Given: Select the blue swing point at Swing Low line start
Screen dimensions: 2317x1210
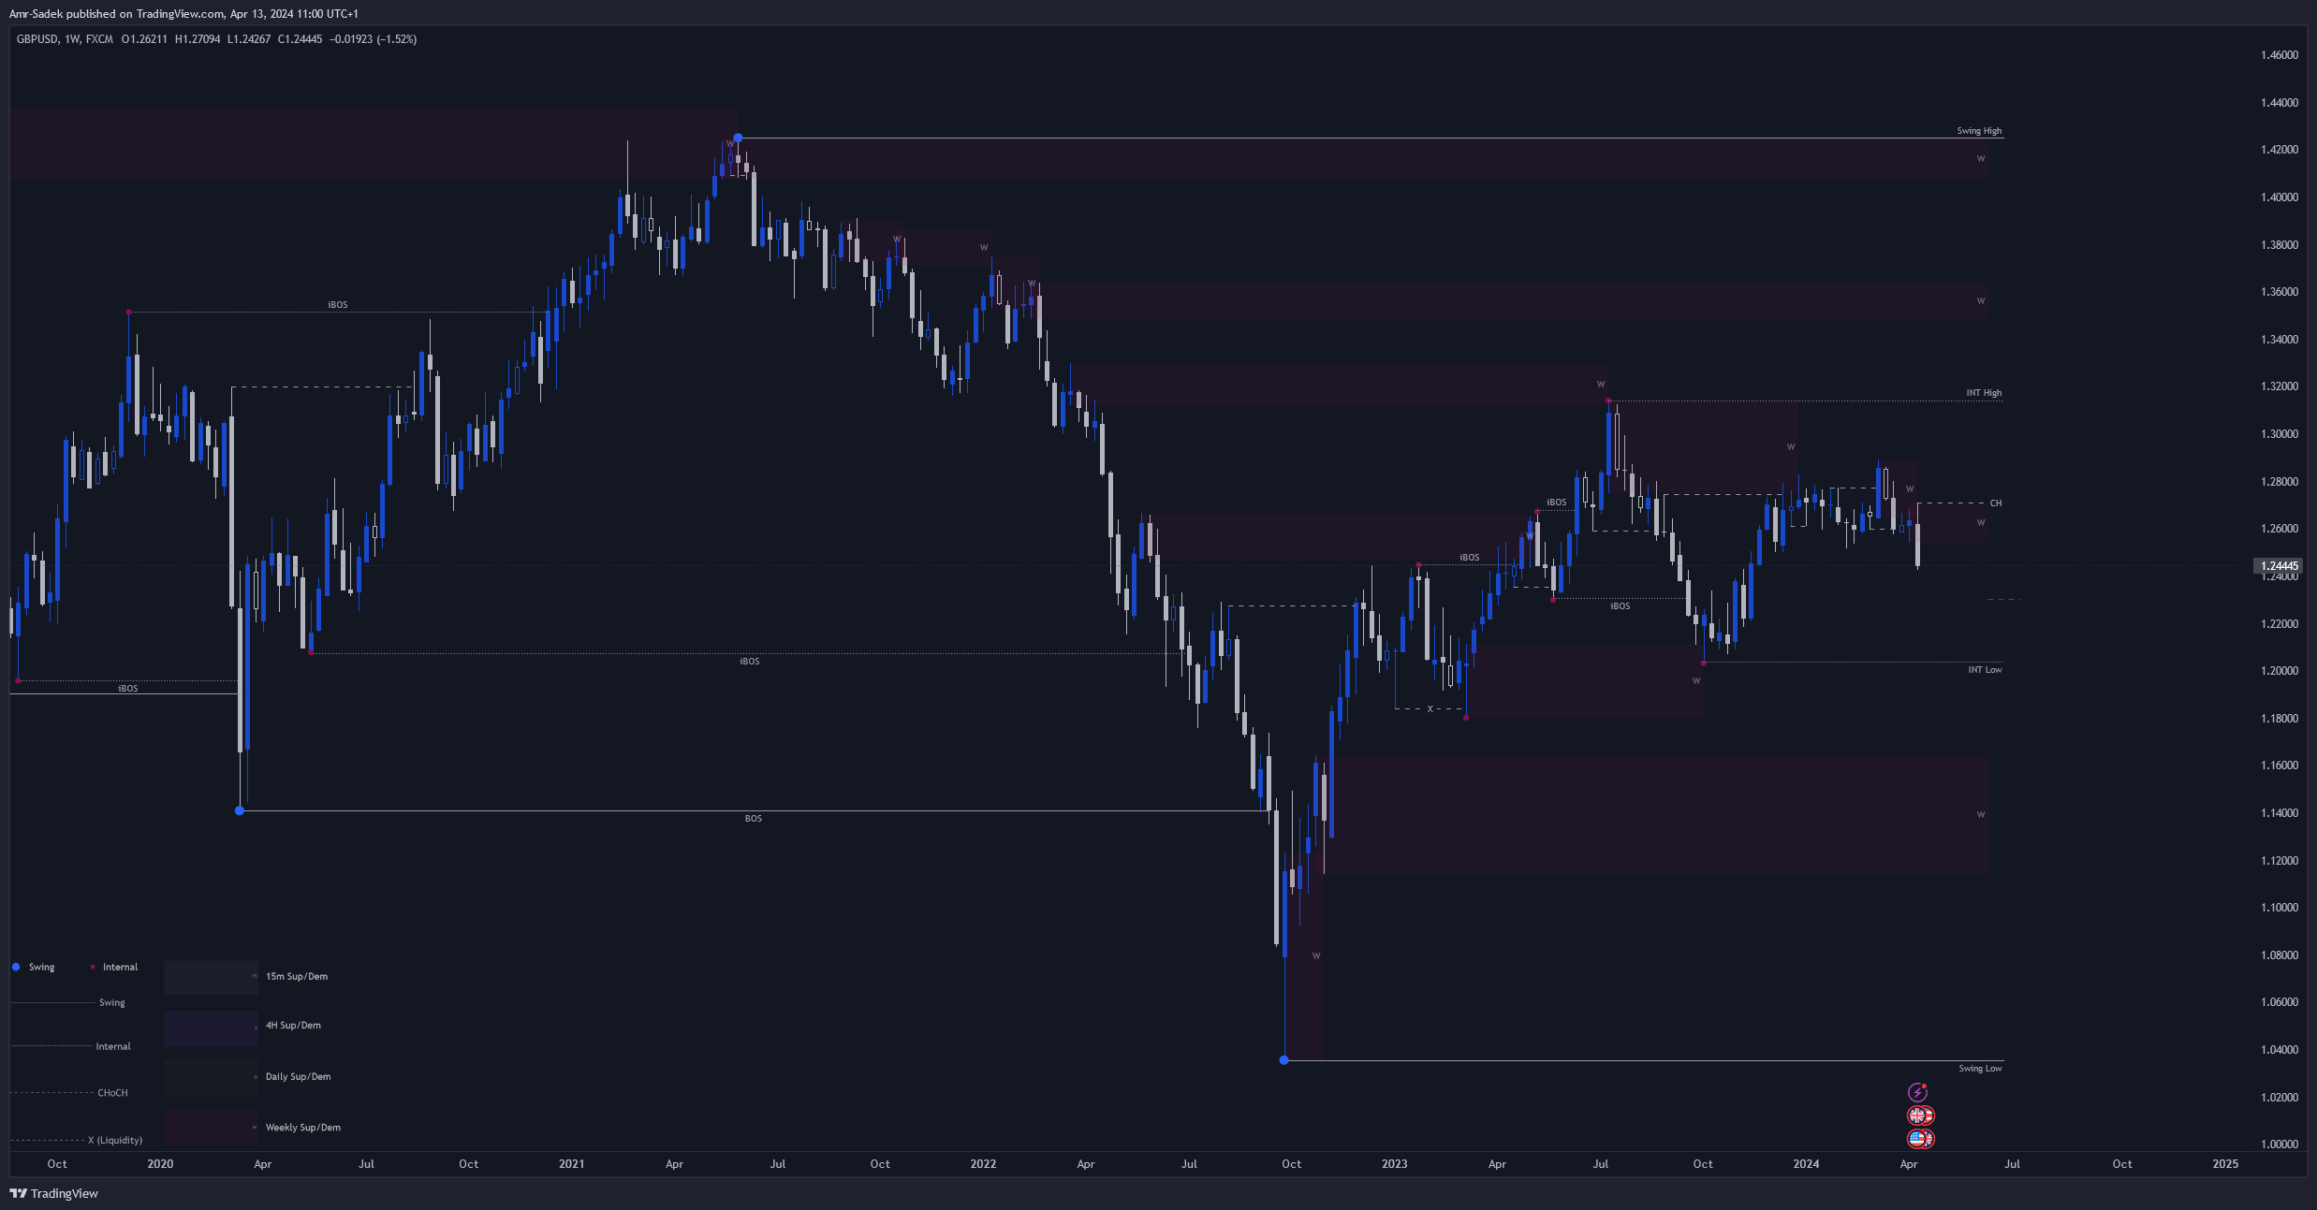Looking at the screenshot, I should pos(1283,1060).
